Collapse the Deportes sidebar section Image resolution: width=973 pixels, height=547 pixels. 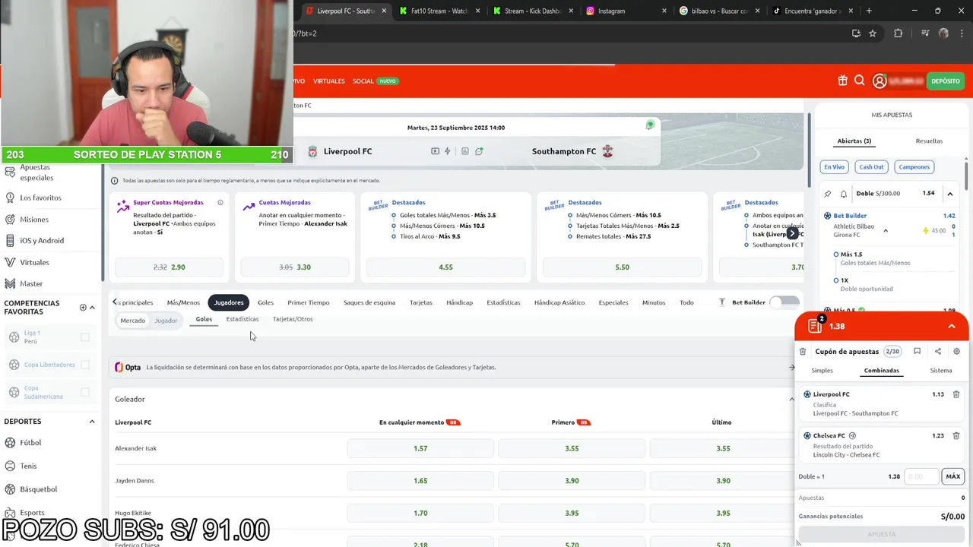point(92,422)
